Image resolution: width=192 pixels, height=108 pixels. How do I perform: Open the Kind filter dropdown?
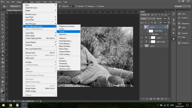[145, 15]
